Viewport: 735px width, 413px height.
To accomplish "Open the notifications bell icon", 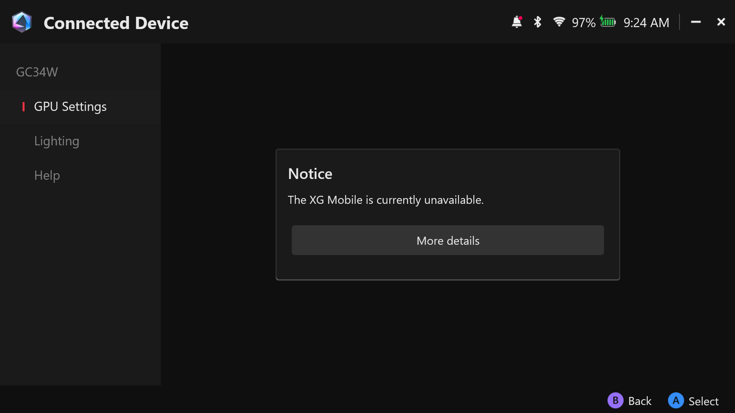I will (x=517, y=22).
